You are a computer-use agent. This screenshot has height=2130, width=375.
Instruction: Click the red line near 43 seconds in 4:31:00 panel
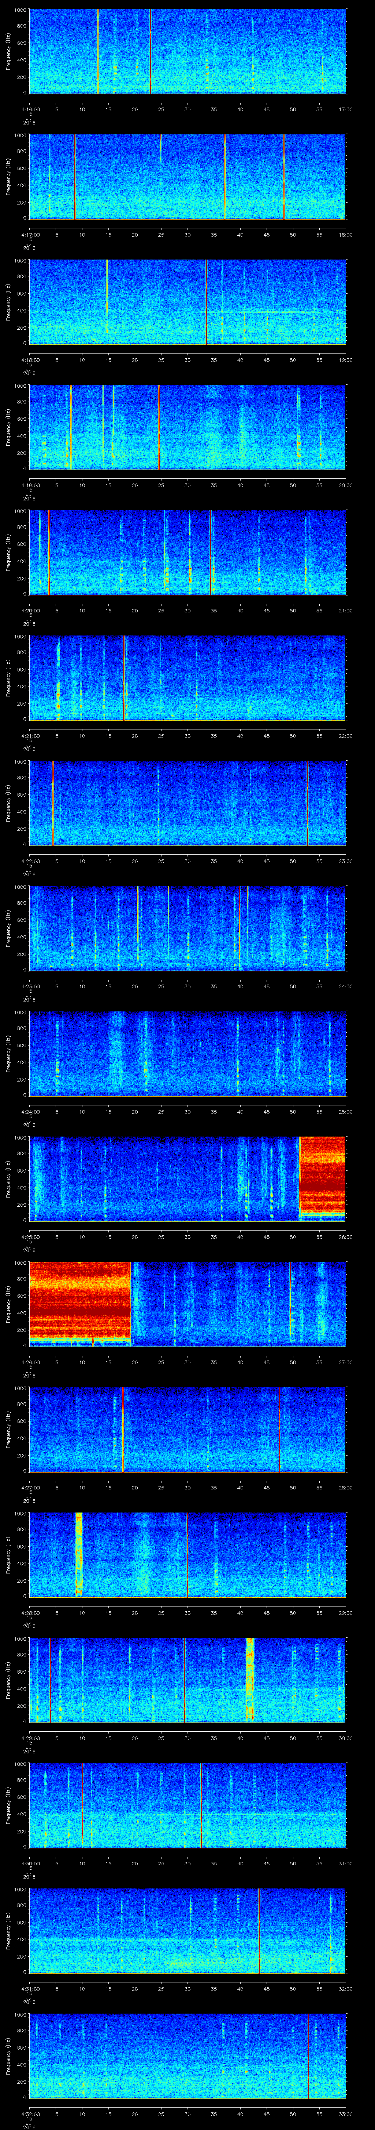(259, 1931)
